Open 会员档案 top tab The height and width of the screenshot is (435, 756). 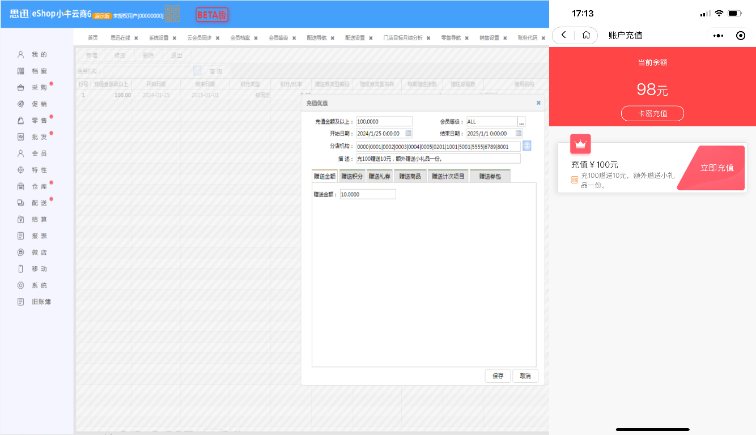(x=240, y=38)
